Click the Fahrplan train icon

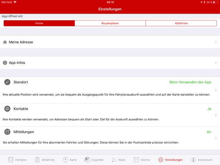point(11,160)
